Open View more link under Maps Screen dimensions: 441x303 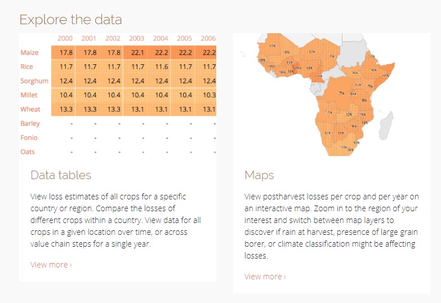tap(265, 277)
